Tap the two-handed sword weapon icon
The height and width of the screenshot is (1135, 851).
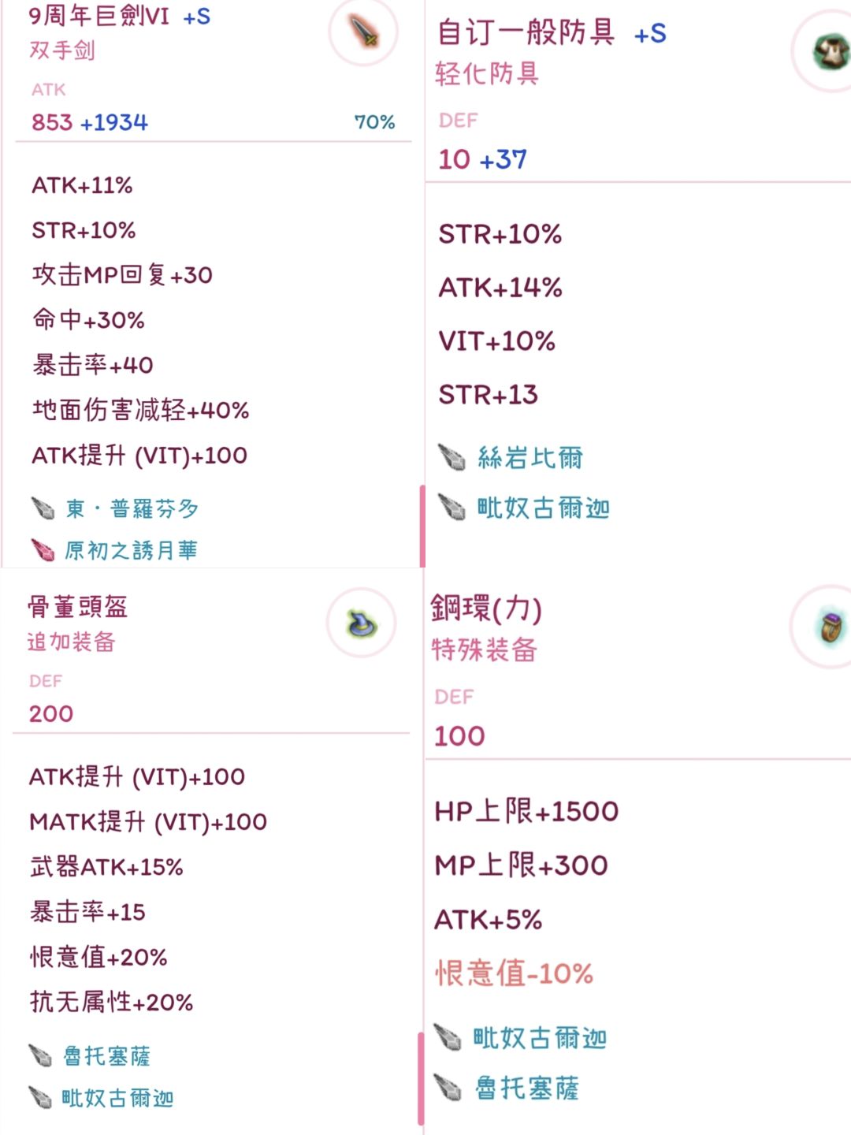tap(363, 32)
